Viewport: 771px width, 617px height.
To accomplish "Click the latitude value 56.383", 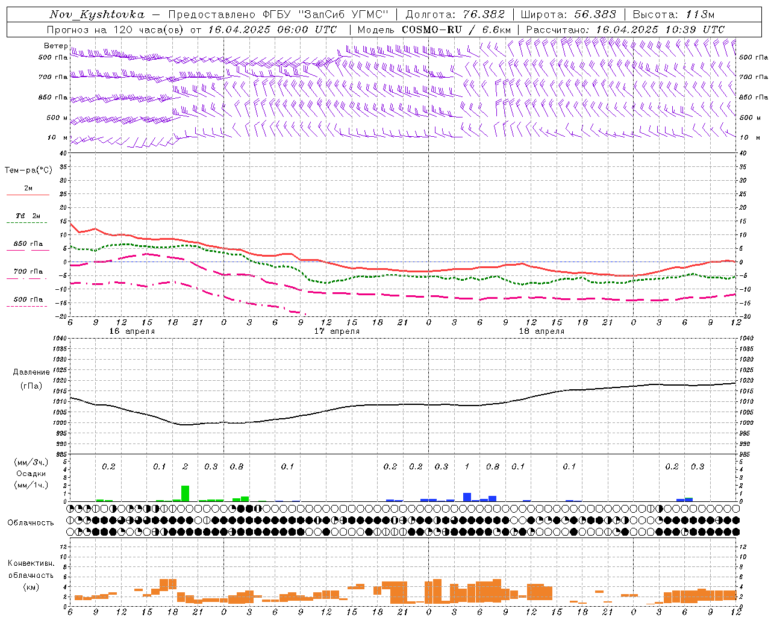I will [595, 14].
